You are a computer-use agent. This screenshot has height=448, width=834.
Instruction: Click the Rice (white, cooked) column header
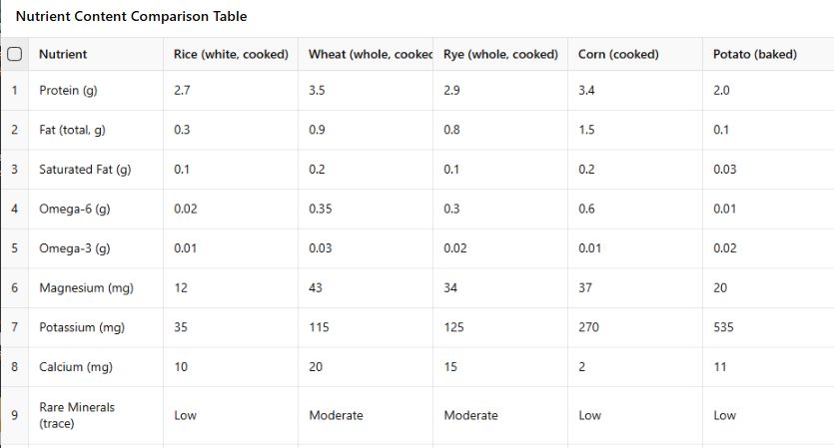coord(231,54)
